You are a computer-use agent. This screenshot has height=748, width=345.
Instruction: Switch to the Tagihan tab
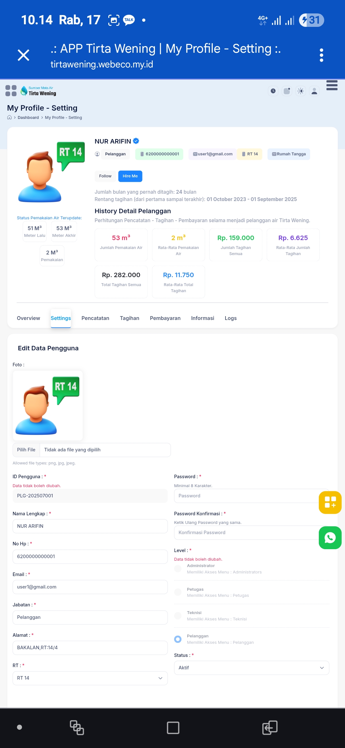[x=129, y=318]
